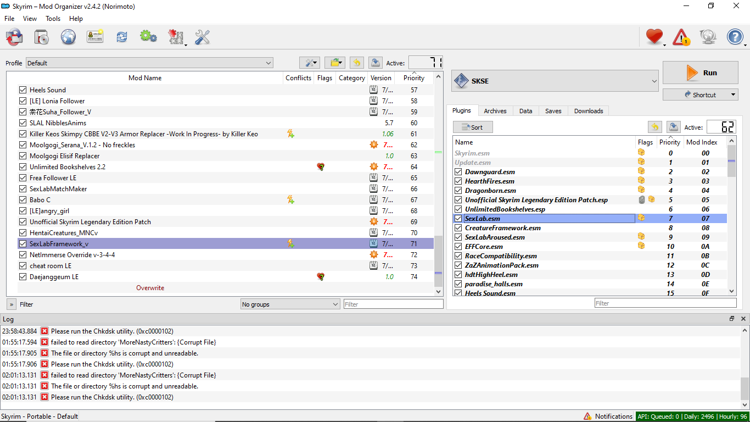Disable SLAL NibblesAnims mod checkbox
The image size is (750, 422).
(x=23, y=123)
